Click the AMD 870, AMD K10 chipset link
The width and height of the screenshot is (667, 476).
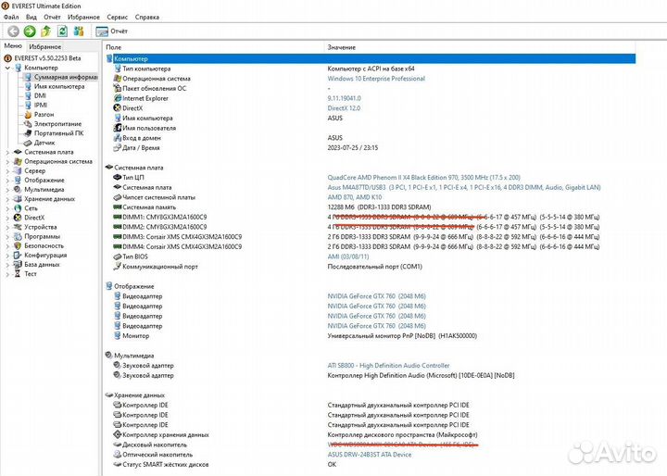pos(354,197)
